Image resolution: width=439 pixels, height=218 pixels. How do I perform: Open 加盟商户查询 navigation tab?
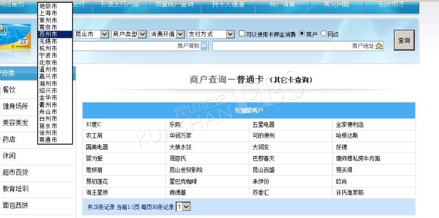click(174, 5)
